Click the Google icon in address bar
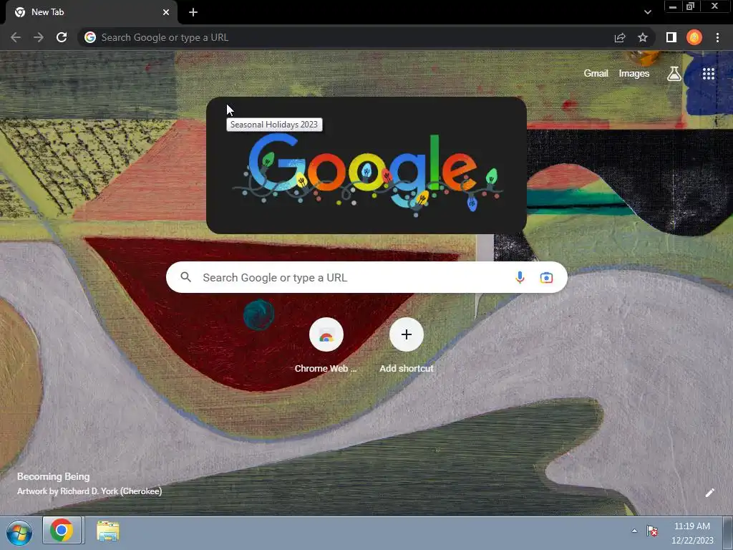 [x=90, y=37]
